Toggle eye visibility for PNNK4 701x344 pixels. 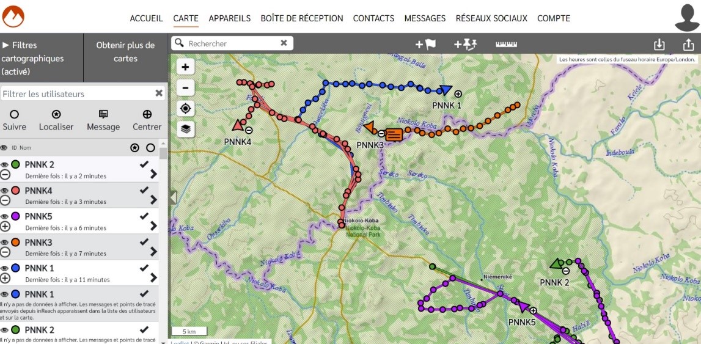pyautogui.click(x=4, y=191)
